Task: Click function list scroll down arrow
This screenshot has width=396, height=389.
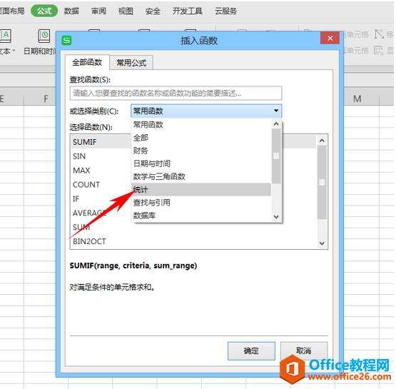Action: [x=322, y=243]
